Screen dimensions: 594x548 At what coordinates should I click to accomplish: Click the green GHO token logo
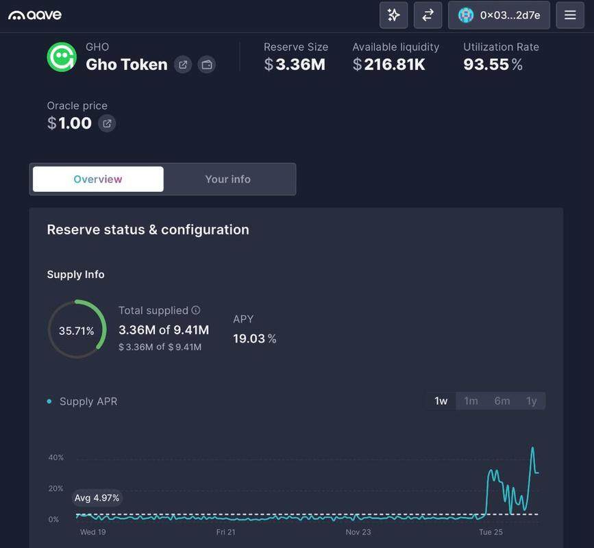coord(62,57)
